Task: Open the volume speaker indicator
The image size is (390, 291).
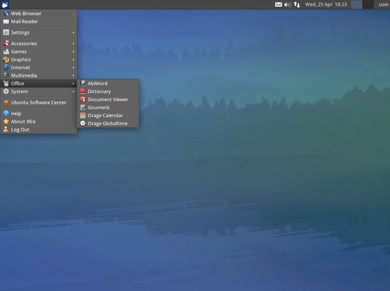Action: point(288,5)
